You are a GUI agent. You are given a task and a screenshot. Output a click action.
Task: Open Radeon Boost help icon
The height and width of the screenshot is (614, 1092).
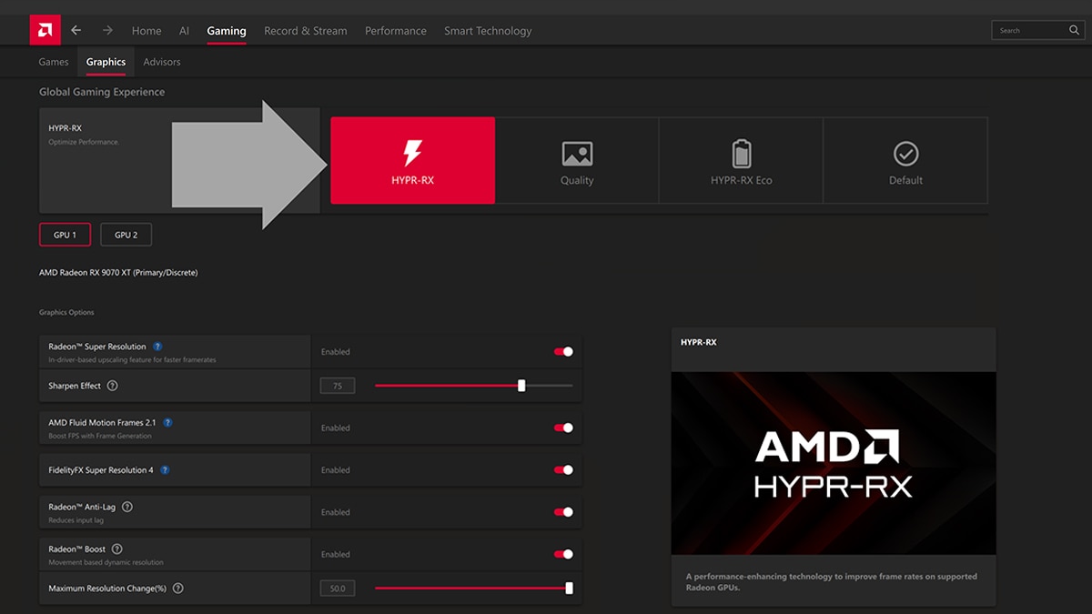[x=116, y=549]
